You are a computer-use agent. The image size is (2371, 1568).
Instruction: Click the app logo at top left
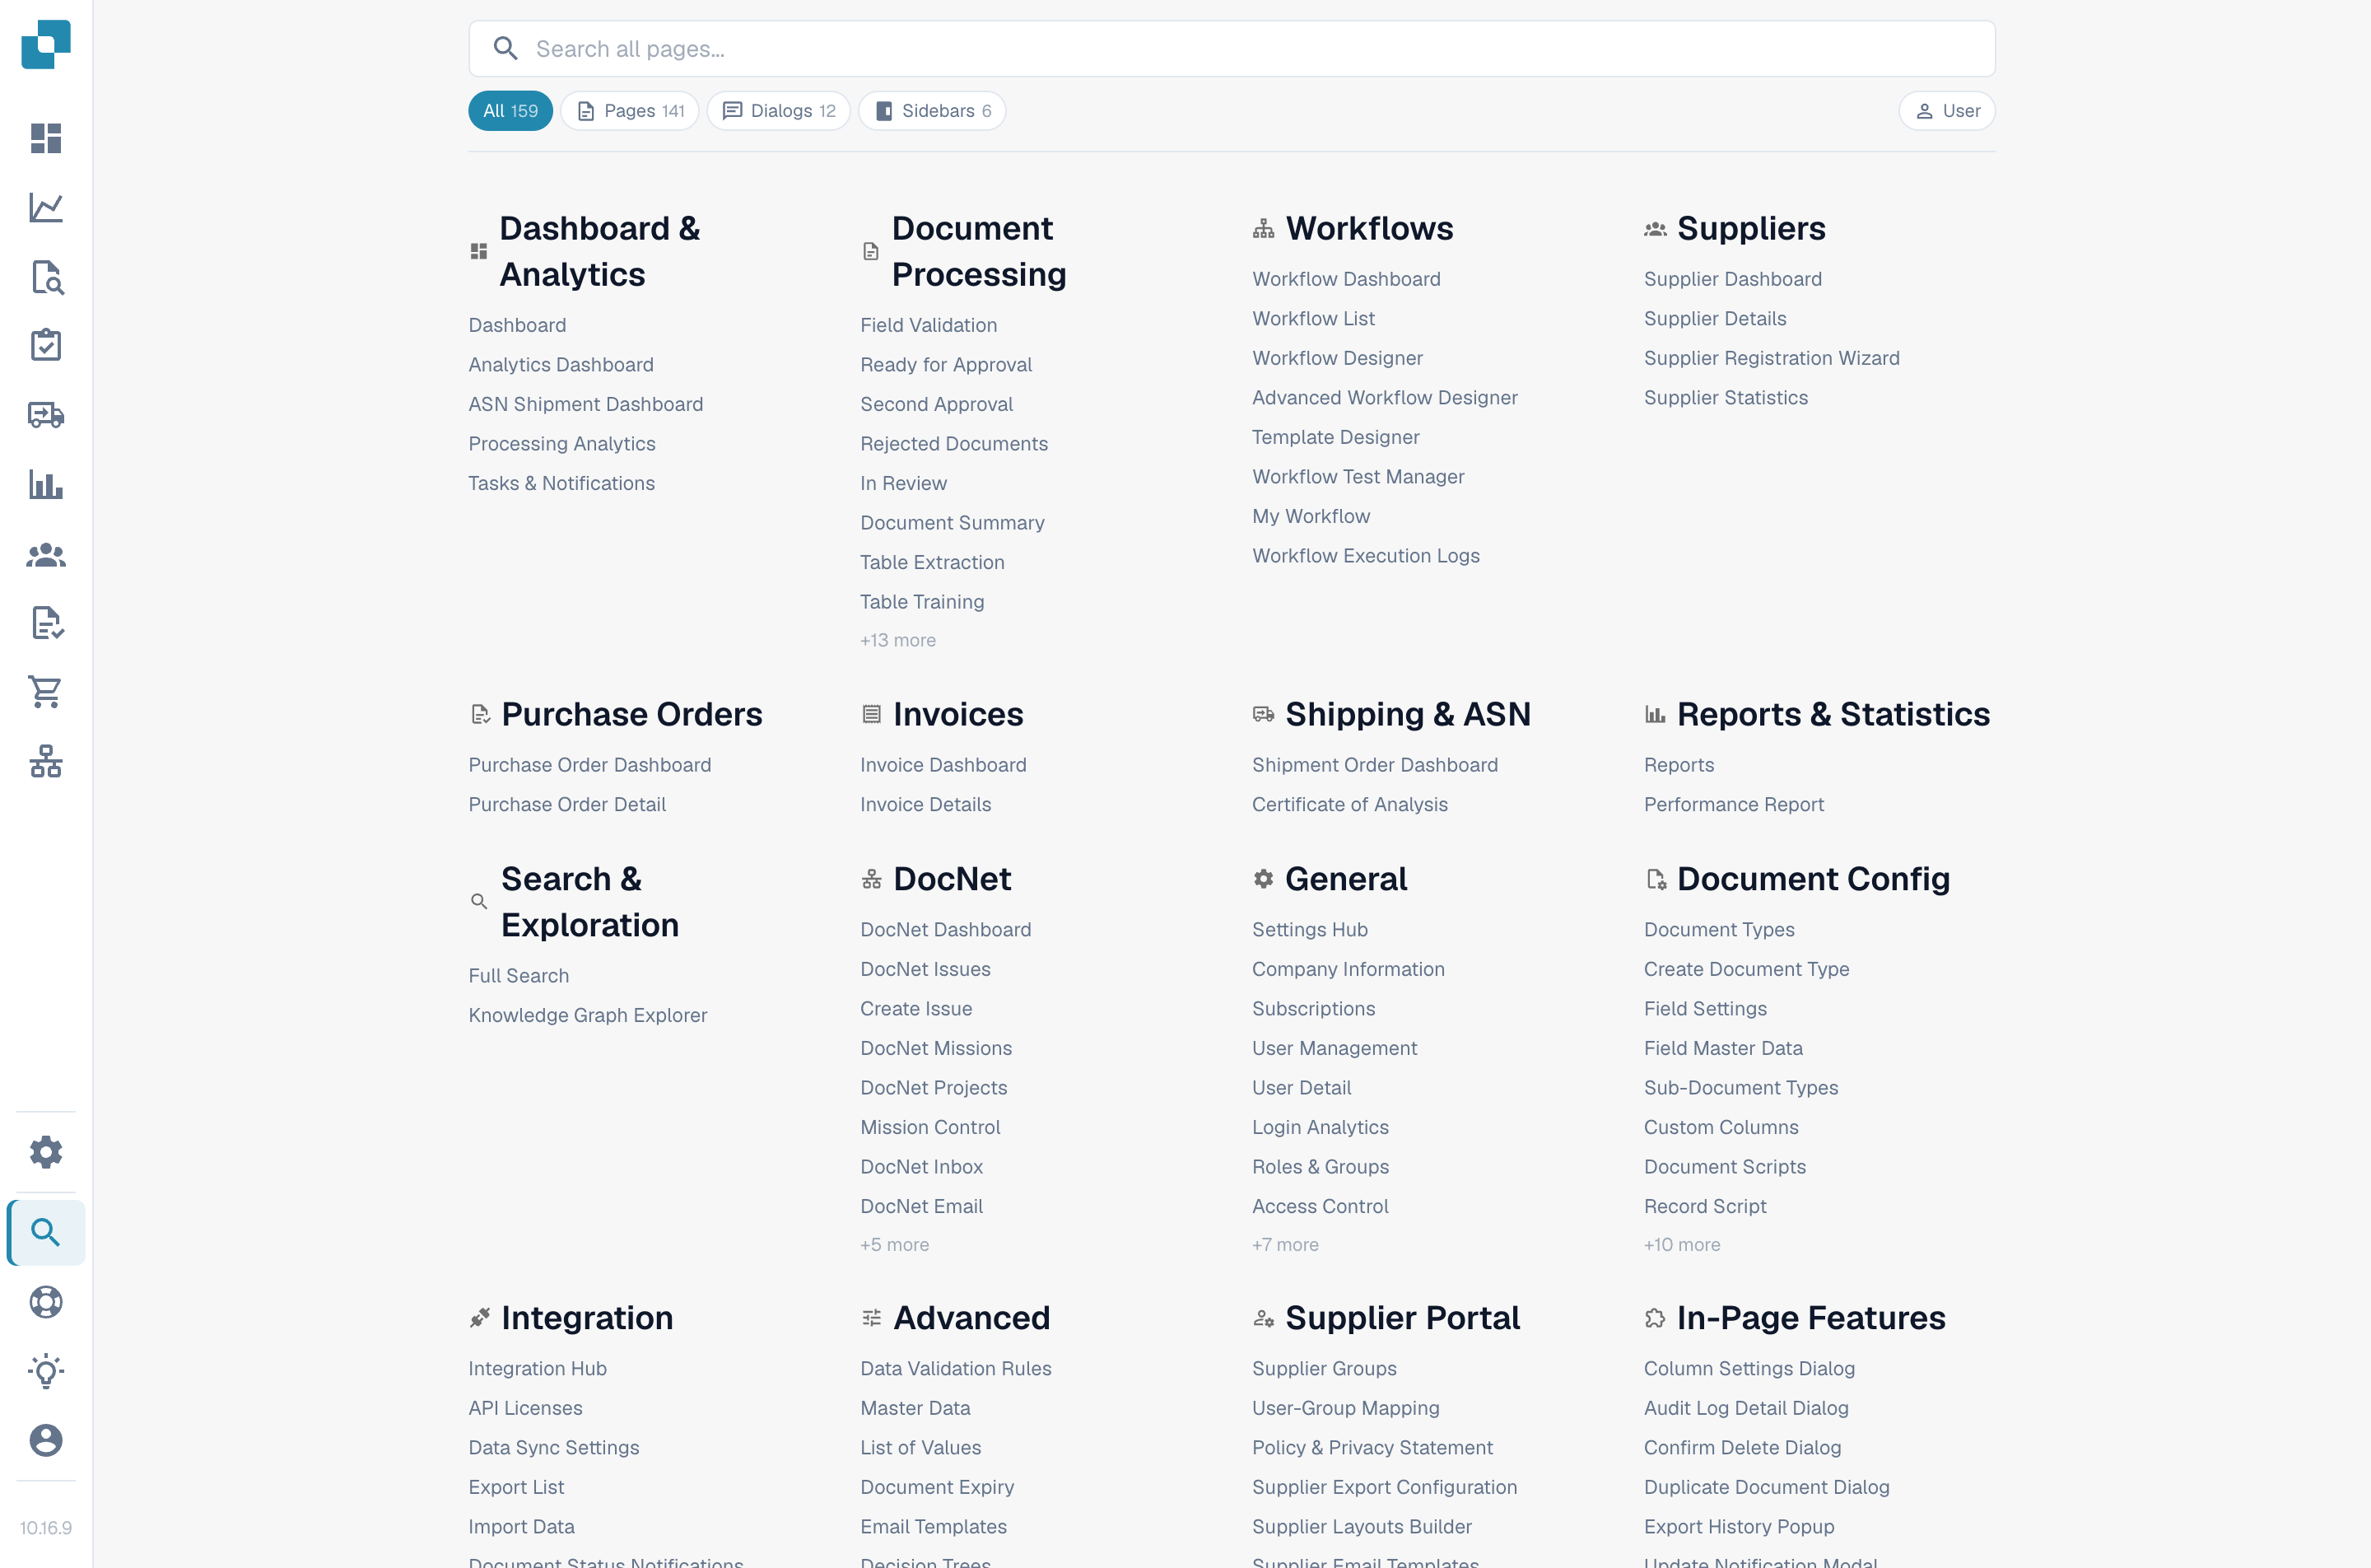click(x=46, y=44)
